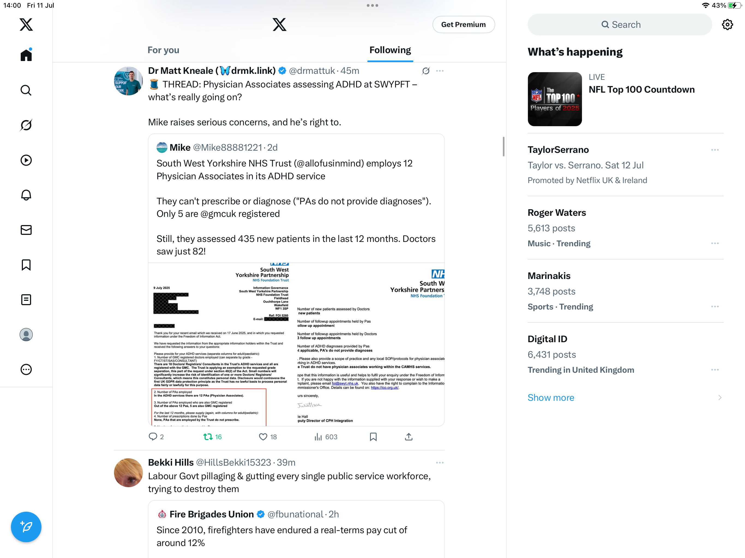The width and height of the screenshot is (745, 558).
Task: Open Lists icon in left sidebar
Action: point(26,299)
